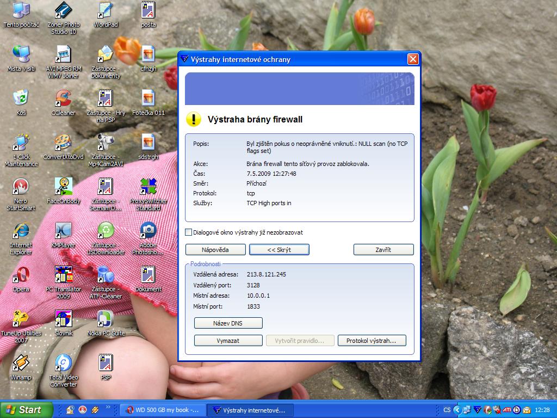Collapse details with '<< Skrýt' button
Screen dimensions: 557x418
279,250
